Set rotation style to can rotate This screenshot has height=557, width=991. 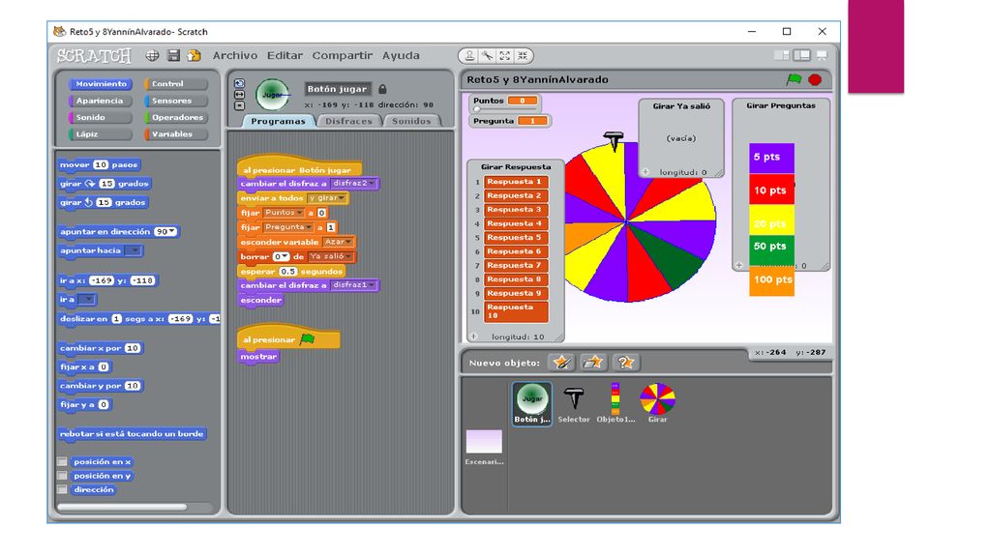(240, 83)
